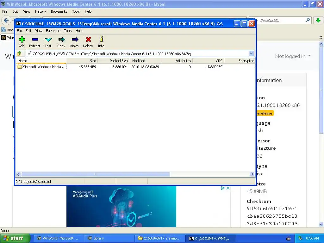Screen dimensions: 324x243
Task: Sort by Encrypted column header
Action: tap(240, 60)
